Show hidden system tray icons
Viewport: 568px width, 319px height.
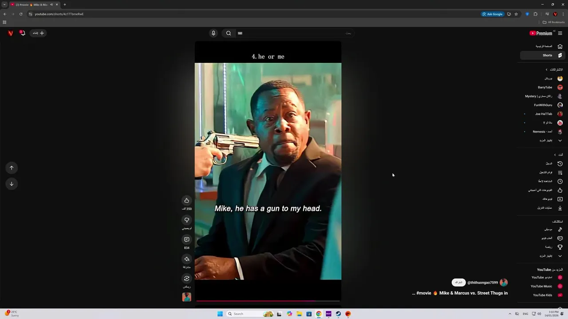coord(510,314)
